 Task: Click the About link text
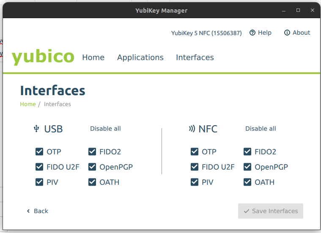coord(302,33)
